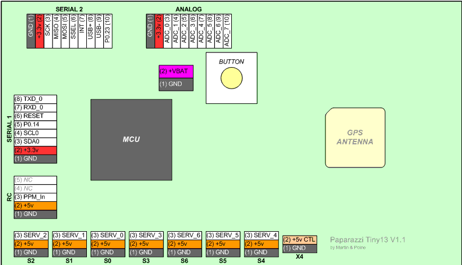Select the GND (1) pin on ANALOG
Viewport: 462px width, 265px height.
click(x=150, y=31)
